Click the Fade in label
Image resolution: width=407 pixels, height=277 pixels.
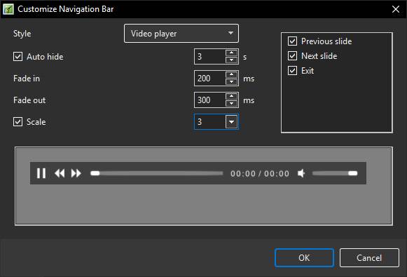(x=27, y=79)
